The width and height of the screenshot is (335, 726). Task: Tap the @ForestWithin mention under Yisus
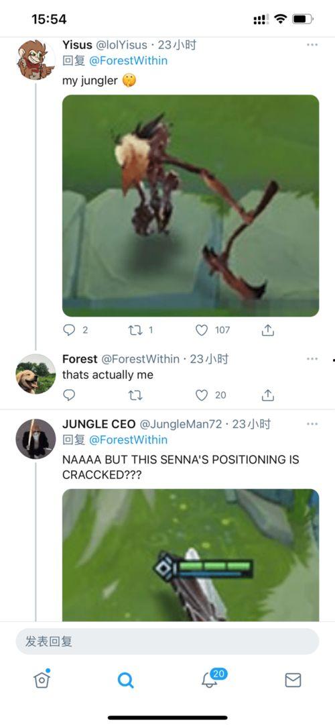129,60
